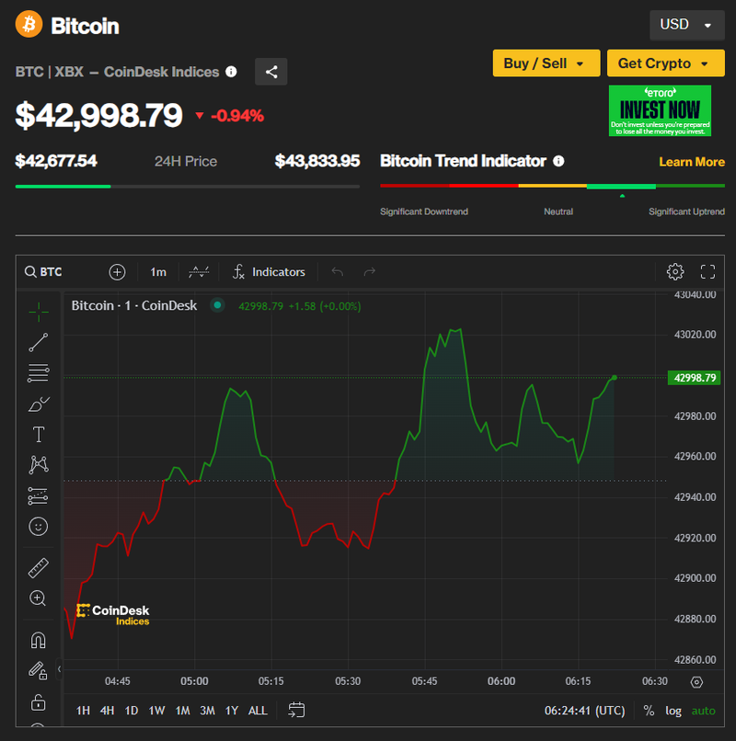736x741 pixels.
Task: Open the emoji icons tool
Action: [x=38, y=527]
